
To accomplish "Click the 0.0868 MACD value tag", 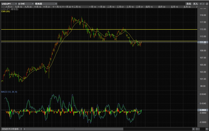I will pyautogui.click(x=203, y=110).
